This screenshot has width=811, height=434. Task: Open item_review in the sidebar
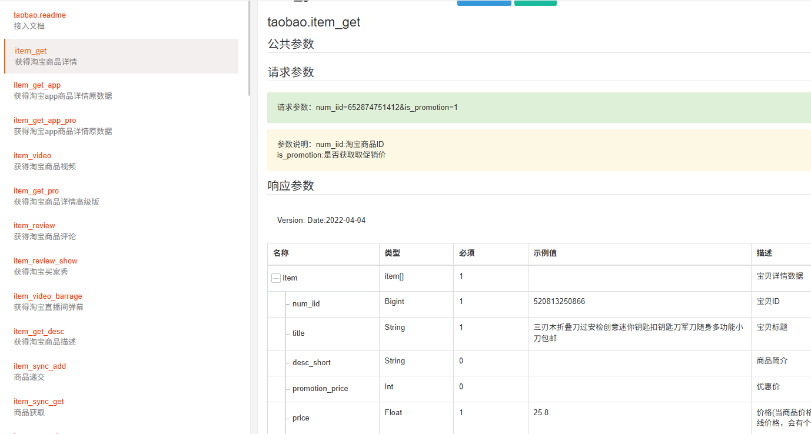click(35, 226)
